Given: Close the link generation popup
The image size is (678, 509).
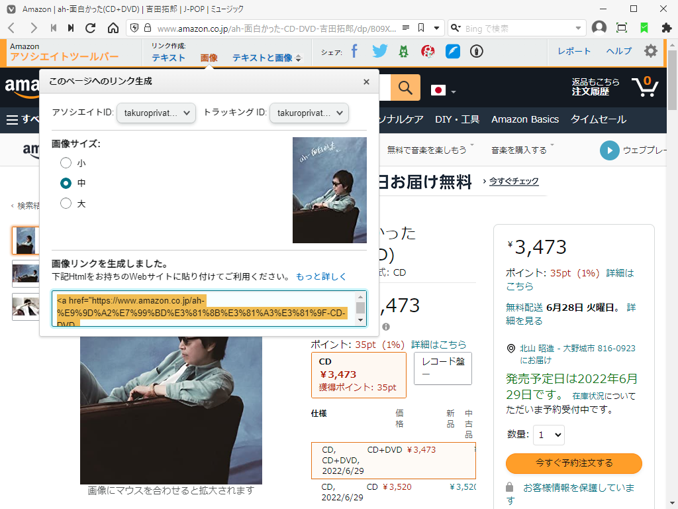Looking at the screenshot, I should (x=366, y=82).
